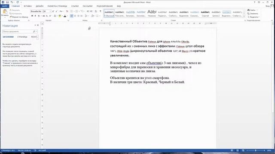Screen dimensions: 275x154
Task: Click the word count in status bar
Action: tap(24, 151)
